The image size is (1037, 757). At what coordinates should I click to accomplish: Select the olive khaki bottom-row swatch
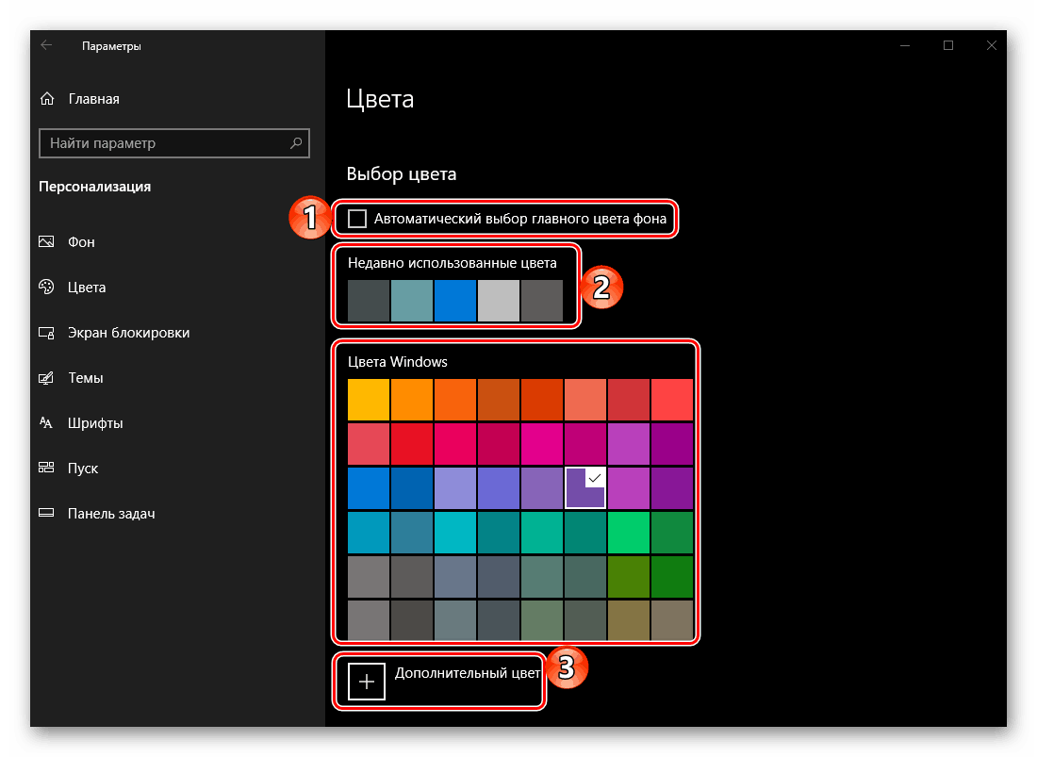tap(628, 620)
